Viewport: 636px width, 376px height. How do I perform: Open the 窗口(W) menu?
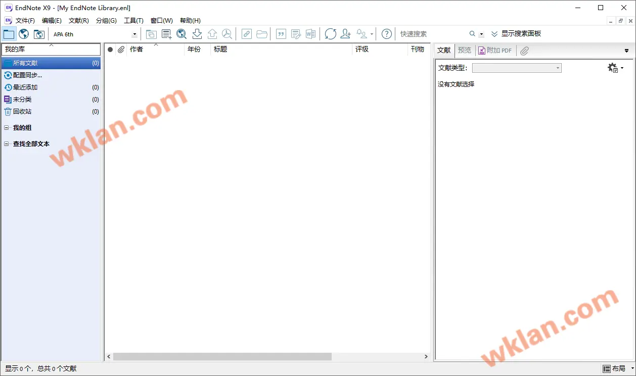pyautogui.click(x=162, y=21)
